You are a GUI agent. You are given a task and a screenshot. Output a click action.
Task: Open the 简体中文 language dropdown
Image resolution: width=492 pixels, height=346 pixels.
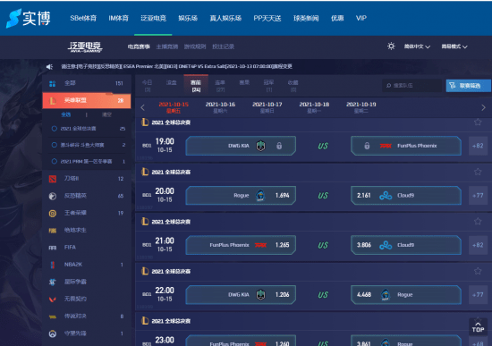(417, 46)
